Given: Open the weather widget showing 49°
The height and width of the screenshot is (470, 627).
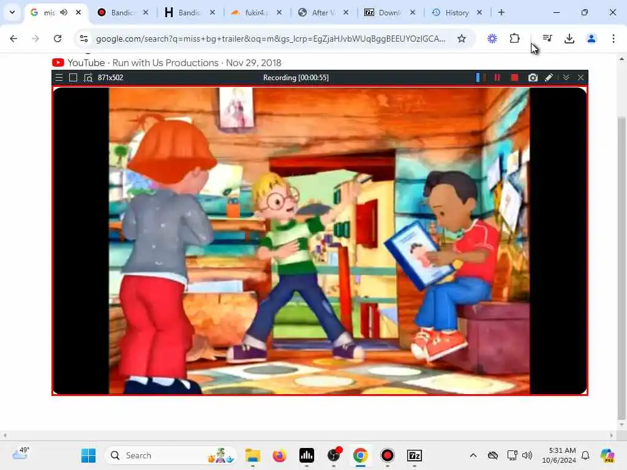Looking at the screenshot, I should coord(21,454).
